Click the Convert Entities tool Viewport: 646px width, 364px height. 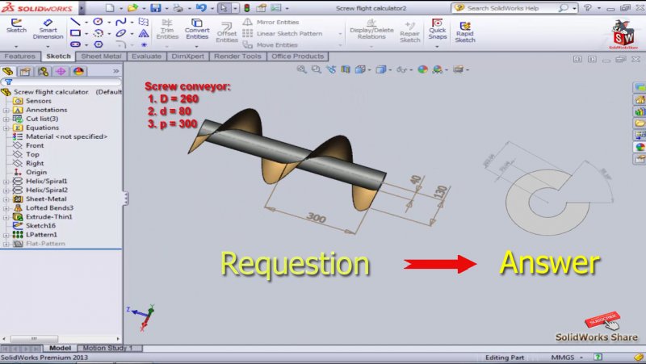[197, 29]
